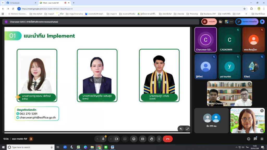Screen dimensions: 267x150
Task: Zoom in on the shared presentation
Action: [181, 129]
